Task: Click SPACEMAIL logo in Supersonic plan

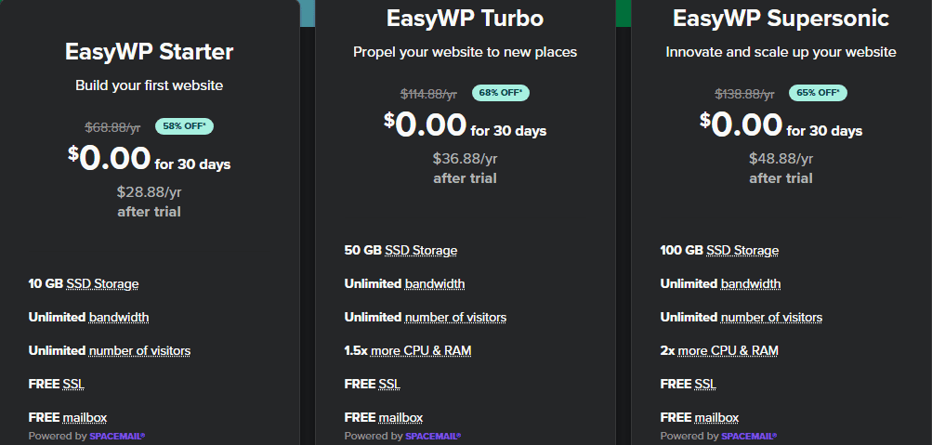Action: (x=749, y=436)
